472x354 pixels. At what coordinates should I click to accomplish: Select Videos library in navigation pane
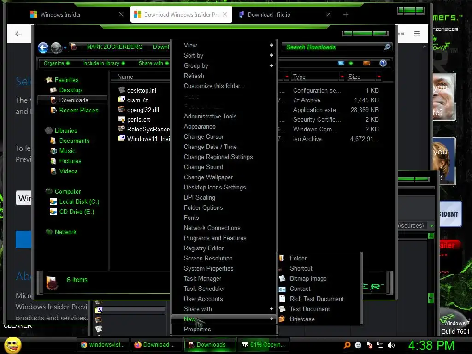click(68, 171)
